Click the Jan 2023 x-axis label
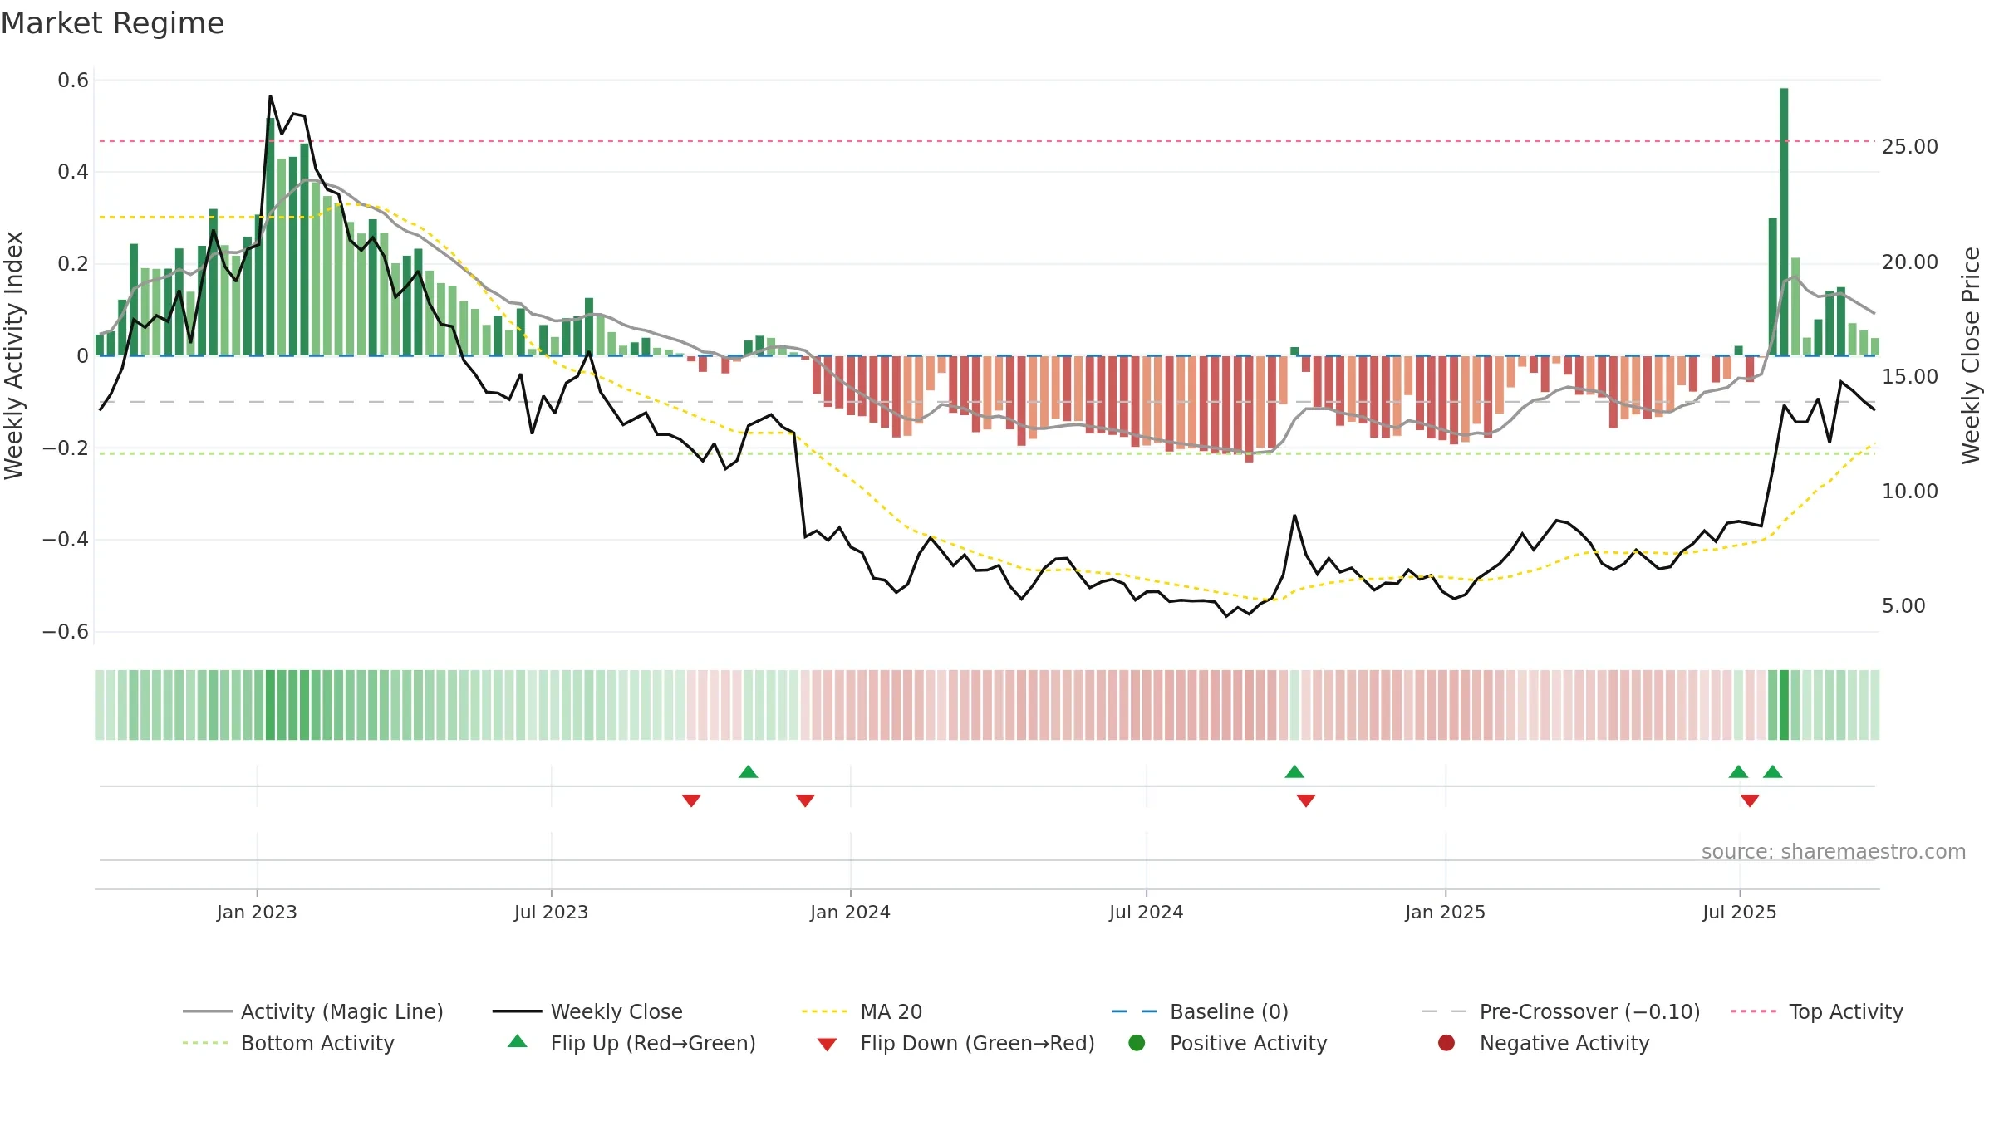The width and height of the screenshot is (1994, 1121). click(257, 912)
